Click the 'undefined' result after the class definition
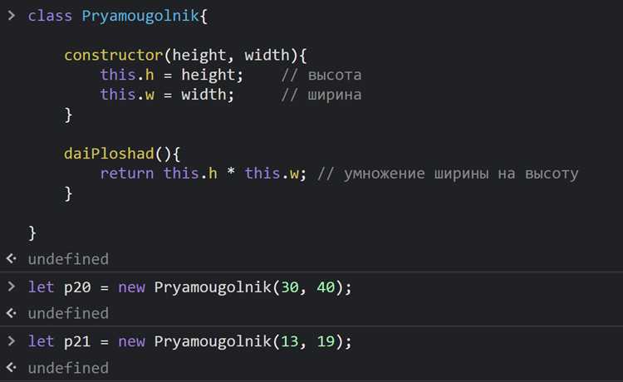 coord(68,259)
